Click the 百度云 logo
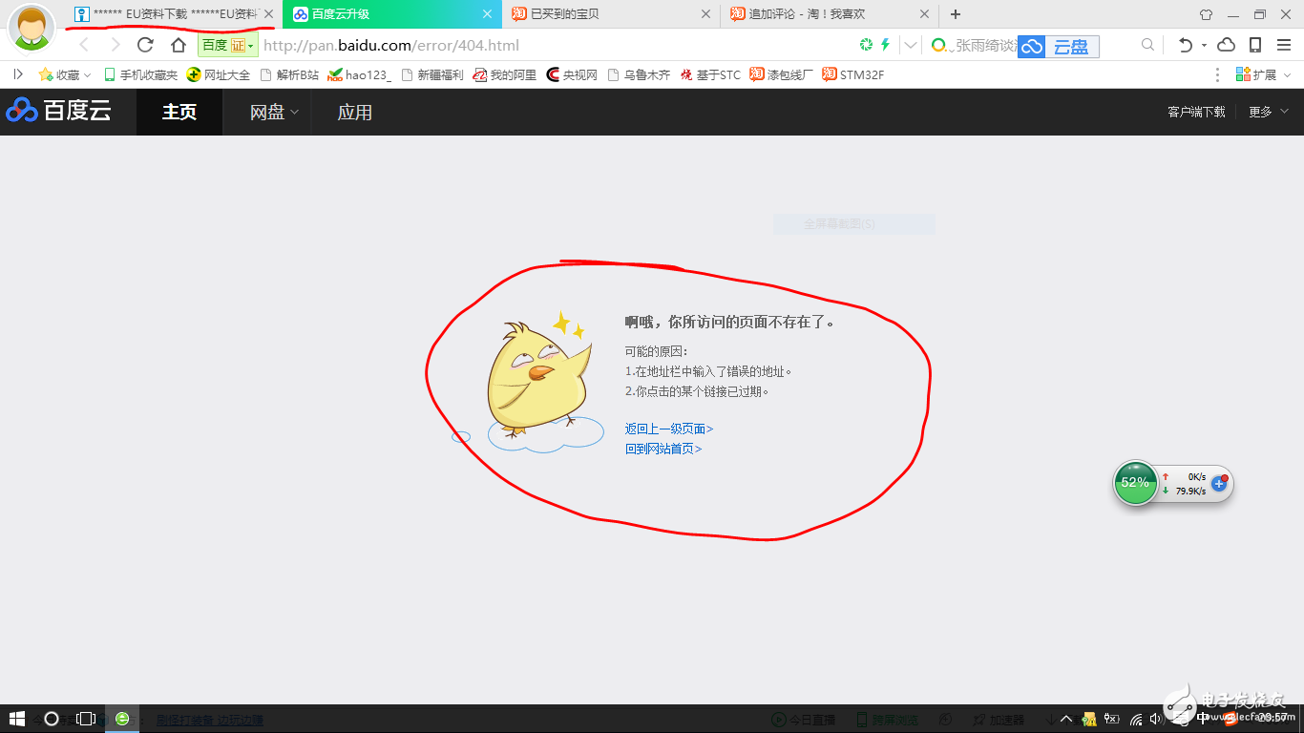Image resolution: width=1304 pixels, height=733 pixels. 59,112
